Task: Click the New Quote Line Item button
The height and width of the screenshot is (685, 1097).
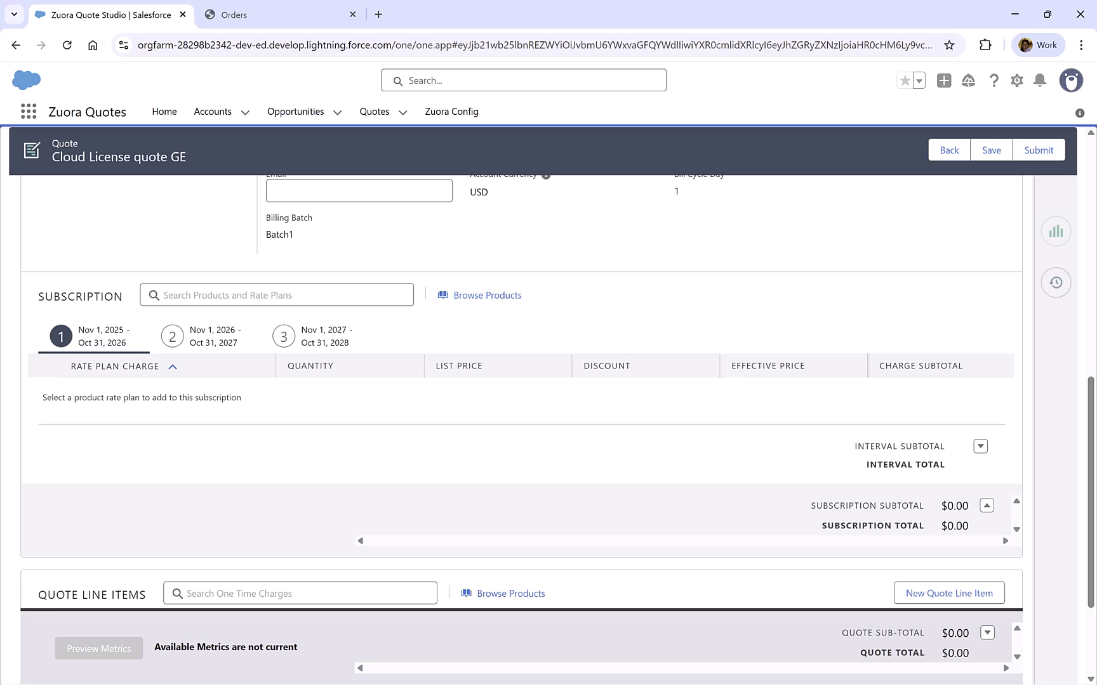Action: coord(949,592)
